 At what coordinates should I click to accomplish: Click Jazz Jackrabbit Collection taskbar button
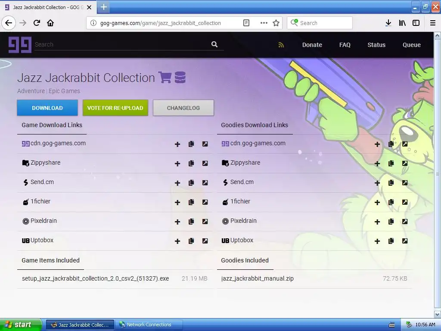80,325
